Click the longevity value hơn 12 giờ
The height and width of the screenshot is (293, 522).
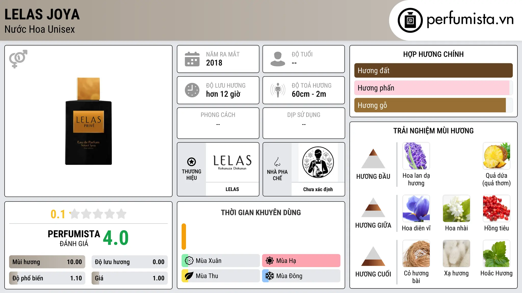223,94
